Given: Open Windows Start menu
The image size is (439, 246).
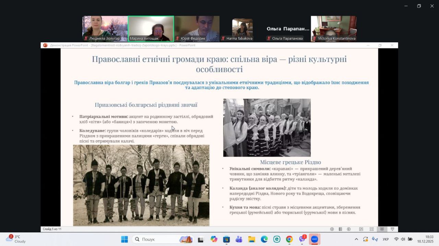Looking at the screenshot, I should click(124, 239).
